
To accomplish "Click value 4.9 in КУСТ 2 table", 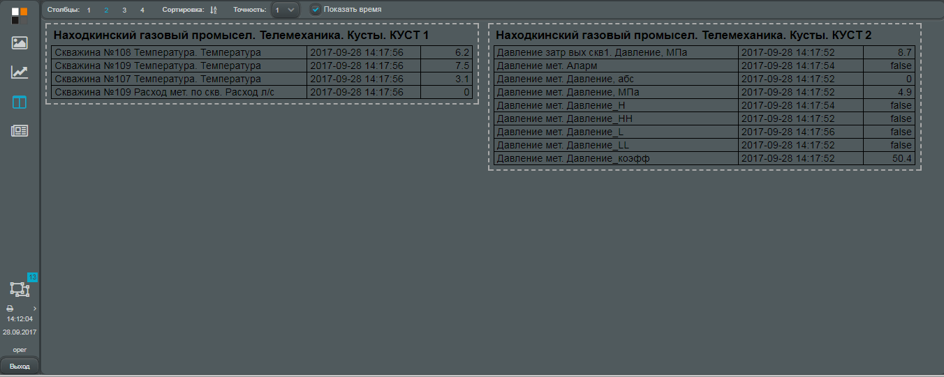I will point(905,92).
